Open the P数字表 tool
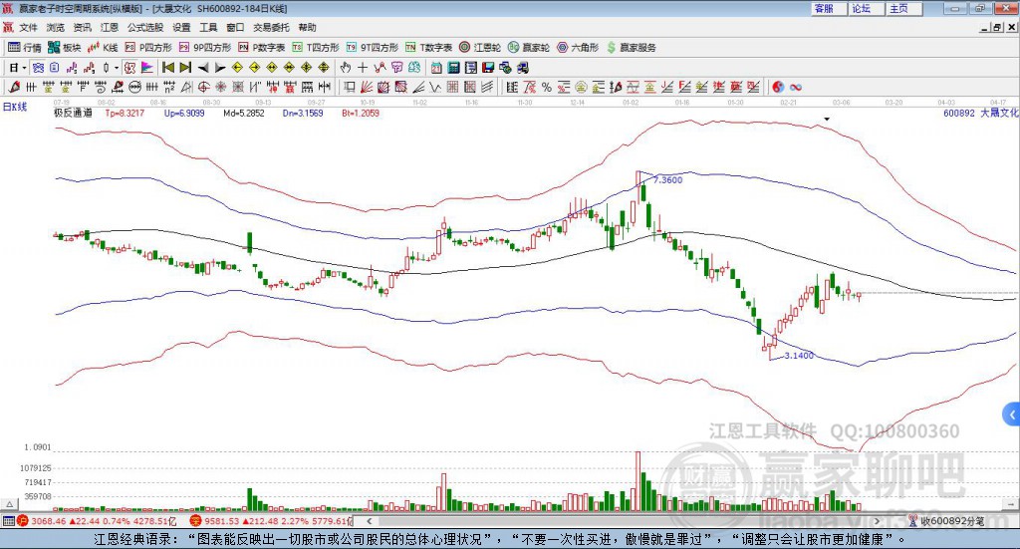 [x=262, y=48]
